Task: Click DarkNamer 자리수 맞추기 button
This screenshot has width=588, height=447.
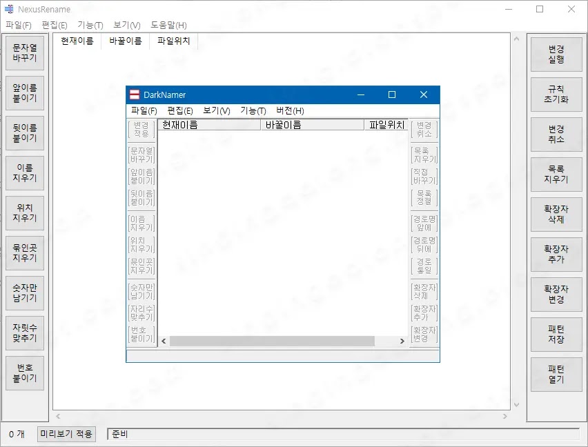Action: coord(141,313)
